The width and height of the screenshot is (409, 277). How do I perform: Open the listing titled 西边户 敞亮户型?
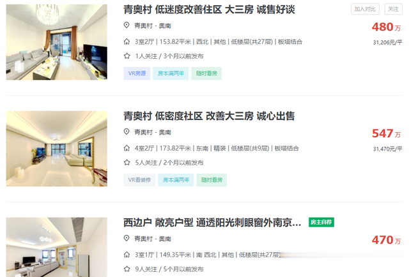pyautogui.click(x=212, y=223)
